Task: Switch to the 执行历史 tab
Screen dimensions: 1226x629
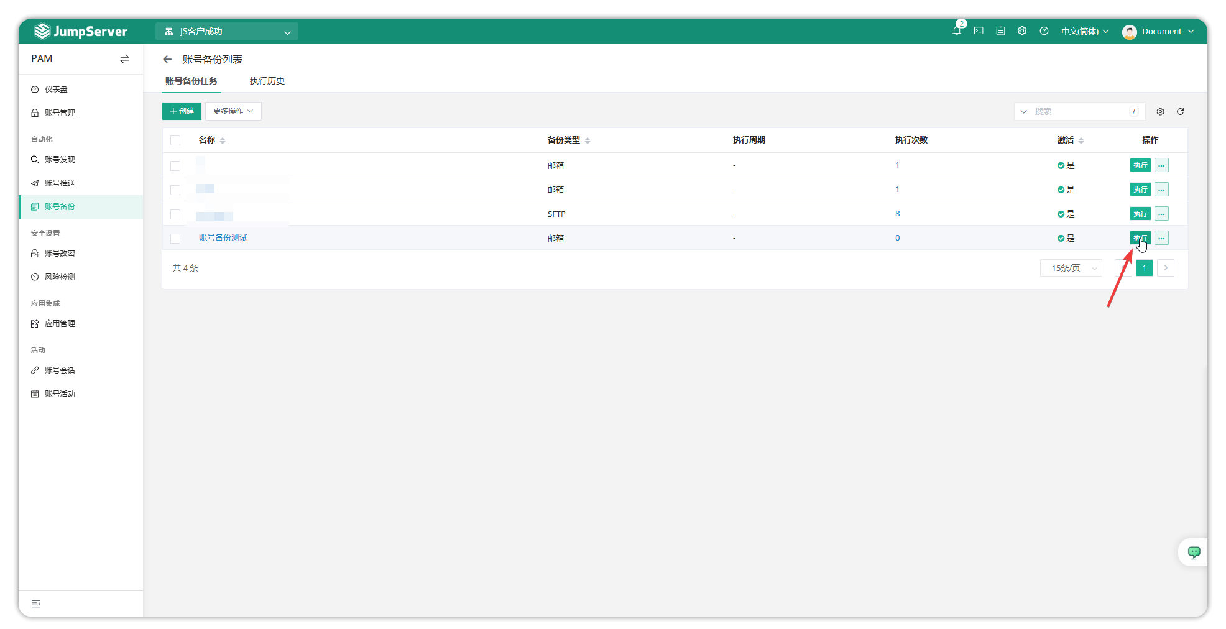Action: tap(267, 81)
